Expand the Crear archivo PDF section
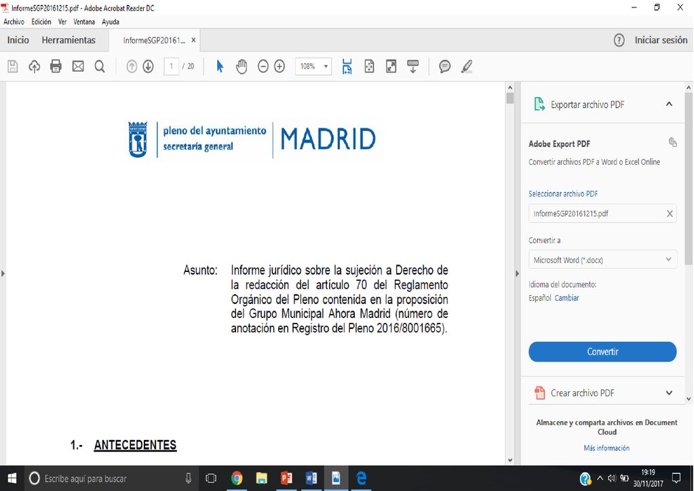 click(x=669, y=393)
